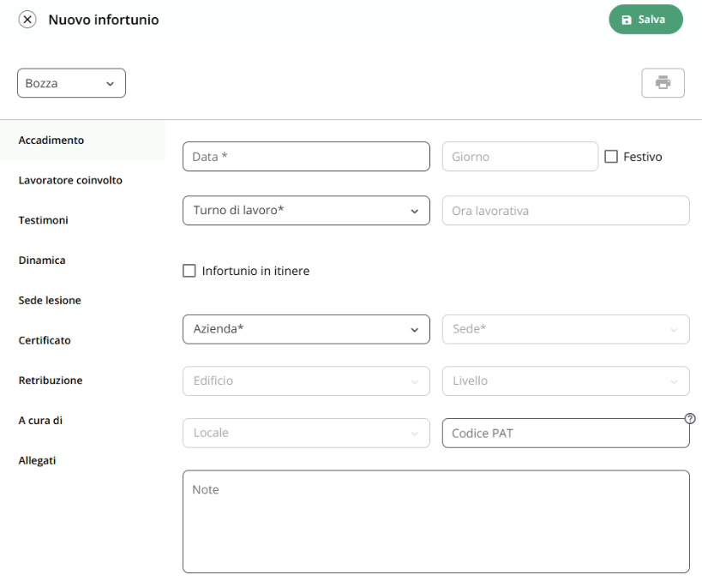Expand the Sede dropdown
Screen dimensions: 702x581
[x=566, y=329]
